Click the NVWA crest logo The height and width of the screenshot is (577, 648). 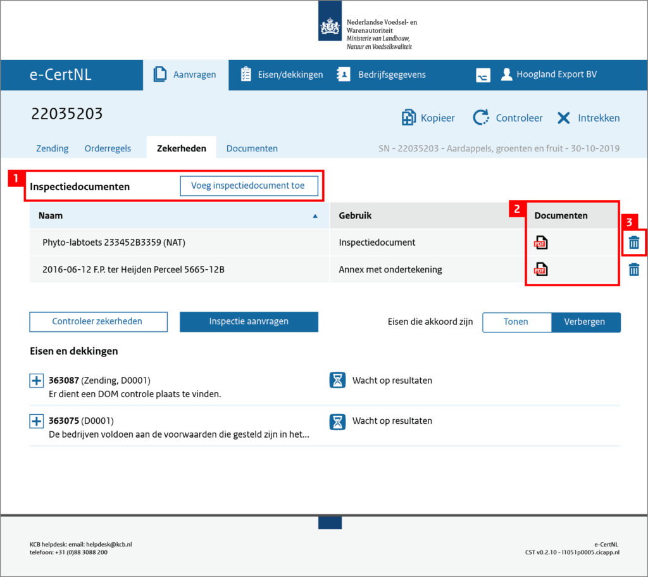coord(330,21)
